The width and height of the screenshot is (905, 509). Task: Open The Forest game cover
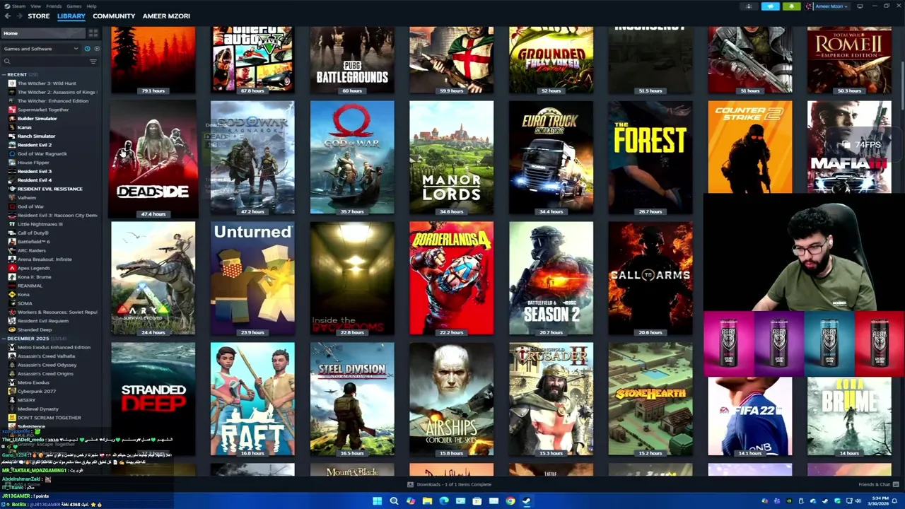point(650,157)
